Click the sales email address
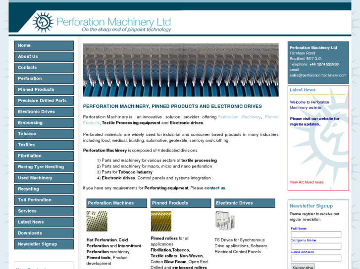 pyautogui.click(x=318, y=76)
